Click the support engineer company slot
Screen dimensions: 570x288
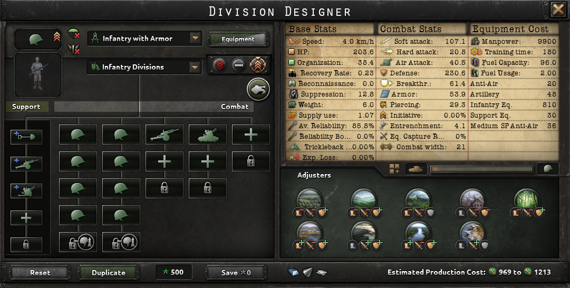(26, 137)
